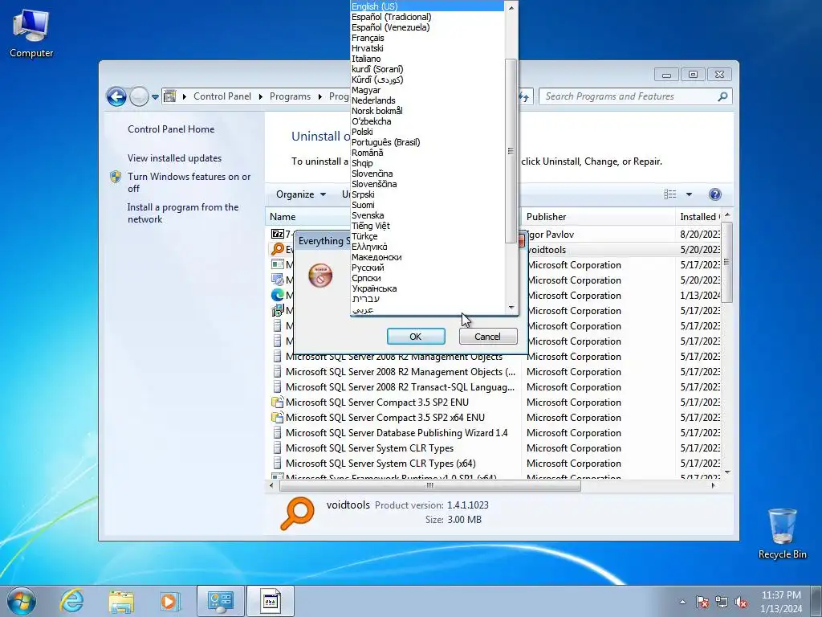Image resolution: width=822 pixels, height=617 pixels.
Task: Select Microsoft SQL Server 2008 R2 Transact-SQL Language row
Action: (400, 387)
